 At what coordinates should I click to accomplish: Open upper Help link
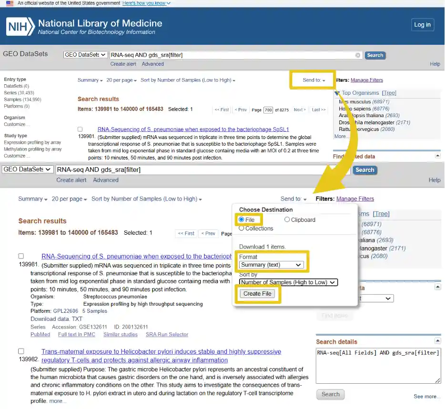435,64
